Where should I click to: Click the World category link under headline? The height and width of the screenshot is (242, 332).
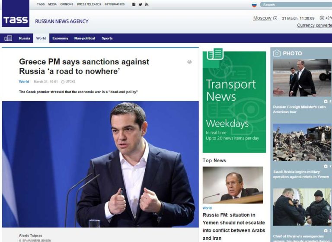24,81
